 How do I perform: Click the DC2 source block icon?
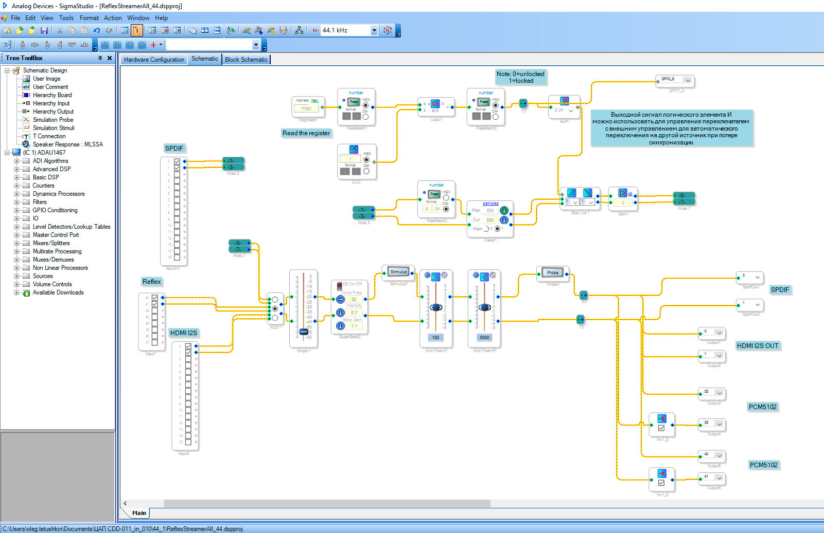click(x=354, y=149)
